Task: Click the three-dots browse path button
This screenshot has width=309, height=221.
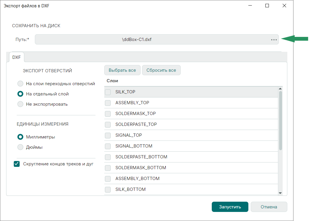Action: 274,40
